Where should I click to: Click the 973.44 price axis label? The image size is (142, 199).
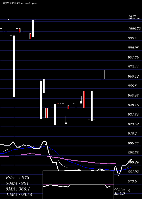tap(133, 67)
